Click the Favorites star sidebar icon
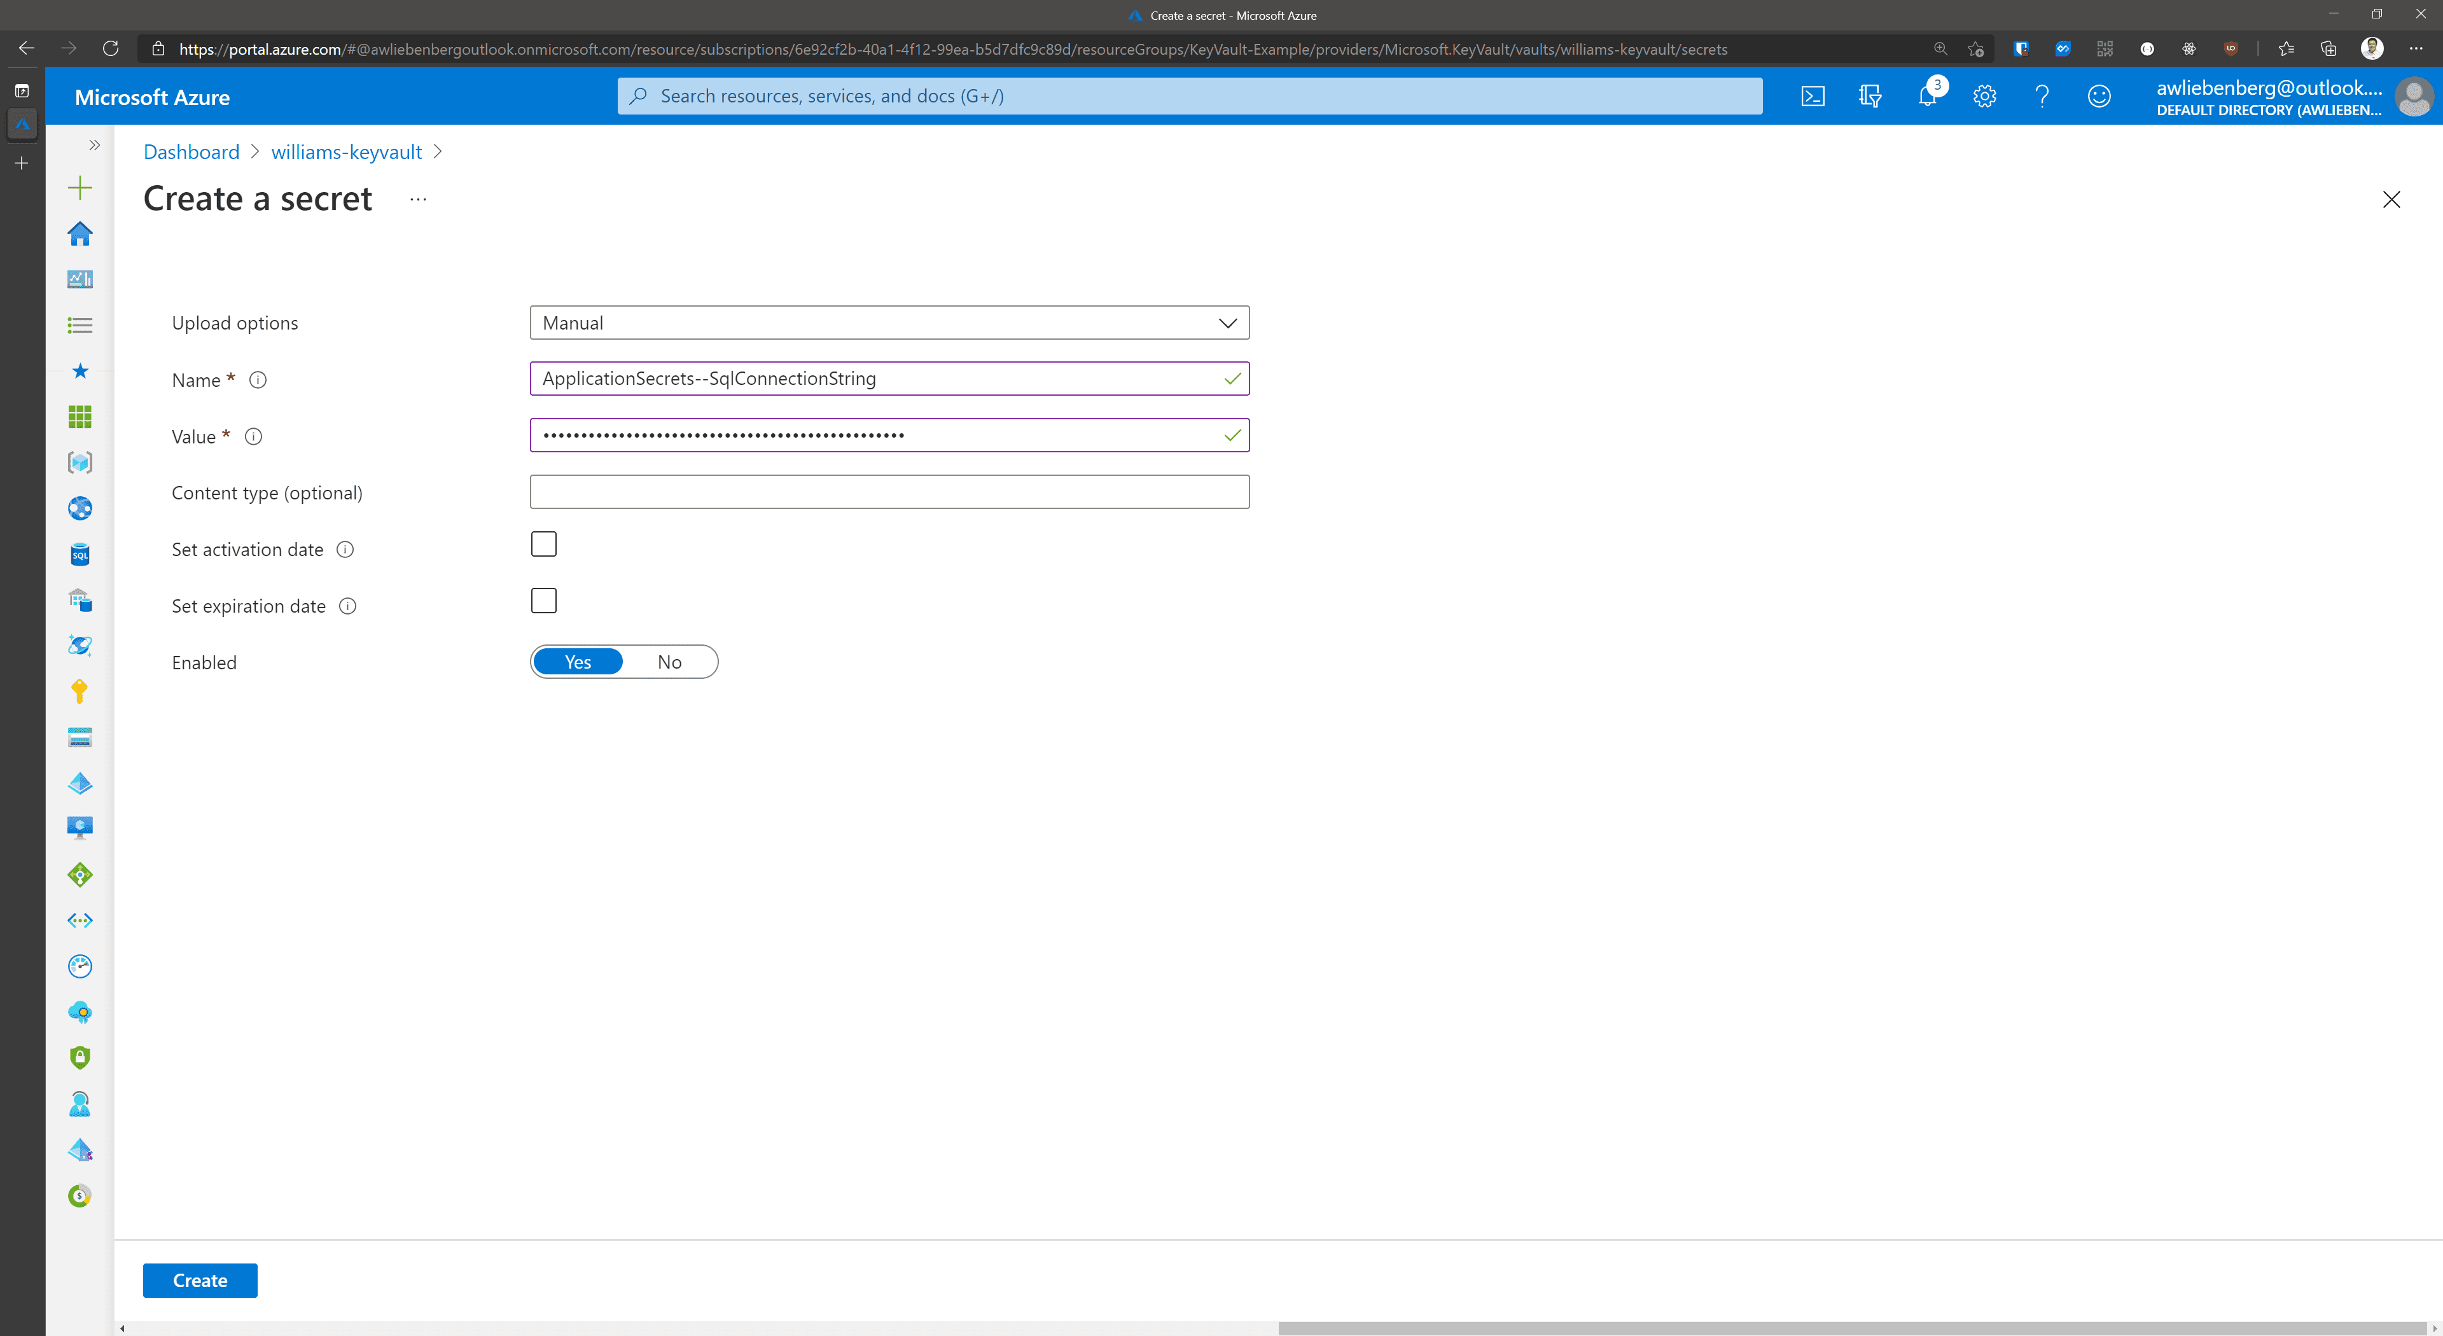The height and width of the screenshot is (1336, 2443). pyautogui.click(x=80, y=371)
